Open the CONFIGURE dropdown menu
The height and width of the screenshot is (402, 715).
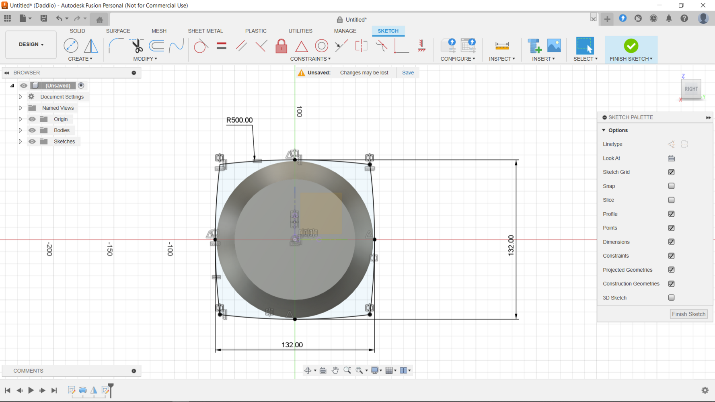(x=458, y=59)
